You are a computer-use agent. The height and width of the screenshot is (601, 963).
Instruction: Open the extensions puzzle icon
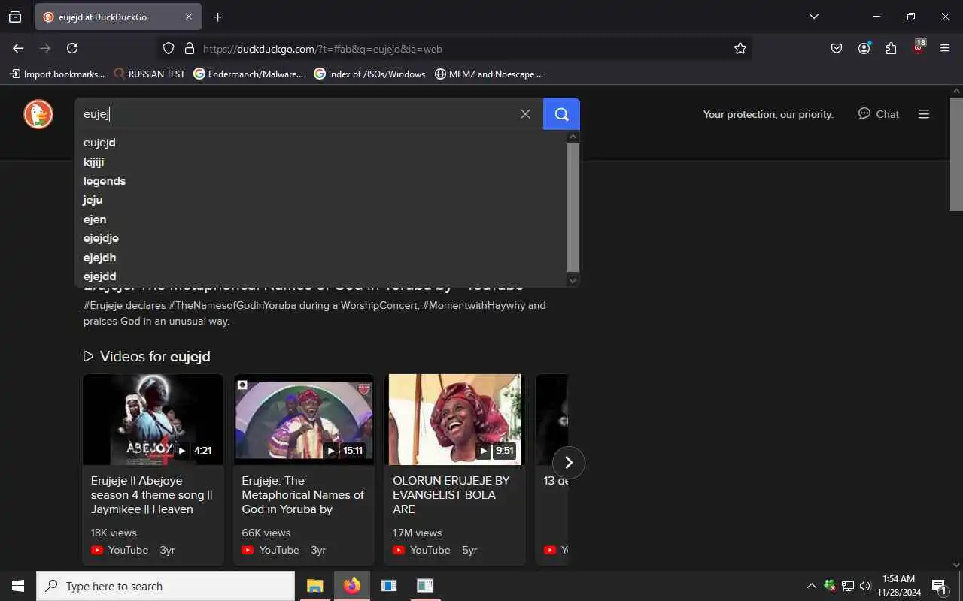click(891, 48)
